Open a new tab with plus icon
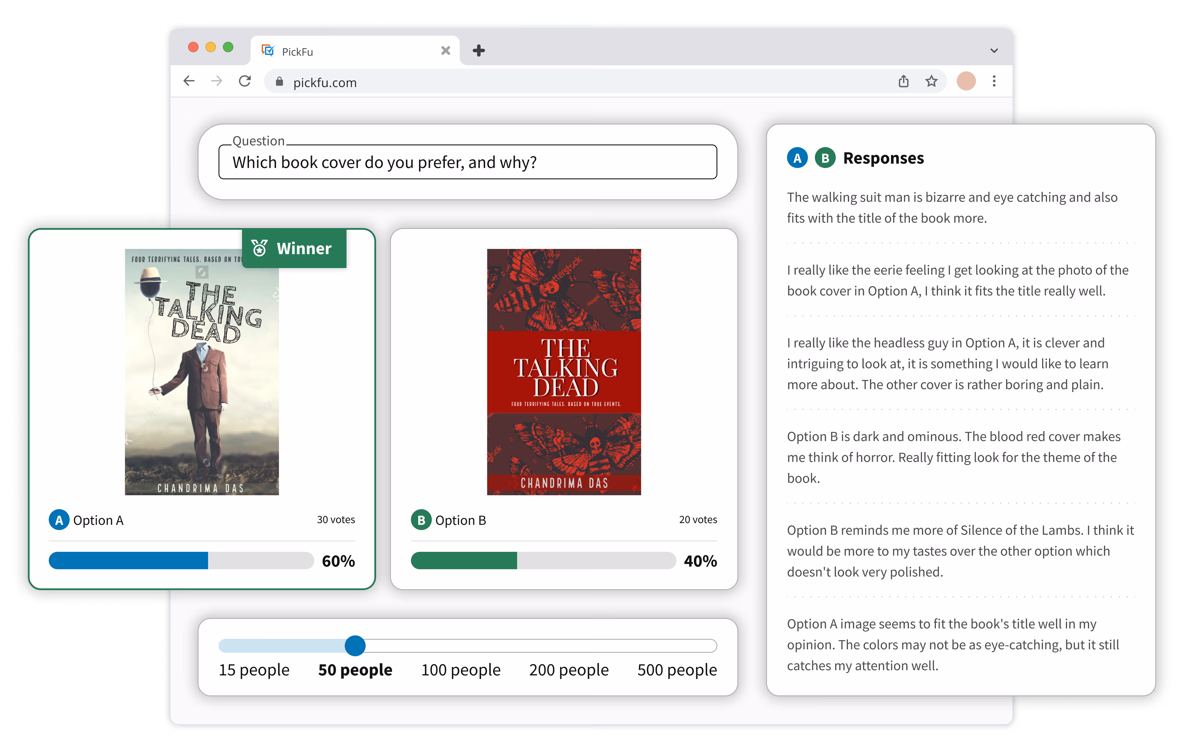Screen dimensions: 1184x752 [x=479, y=50]
